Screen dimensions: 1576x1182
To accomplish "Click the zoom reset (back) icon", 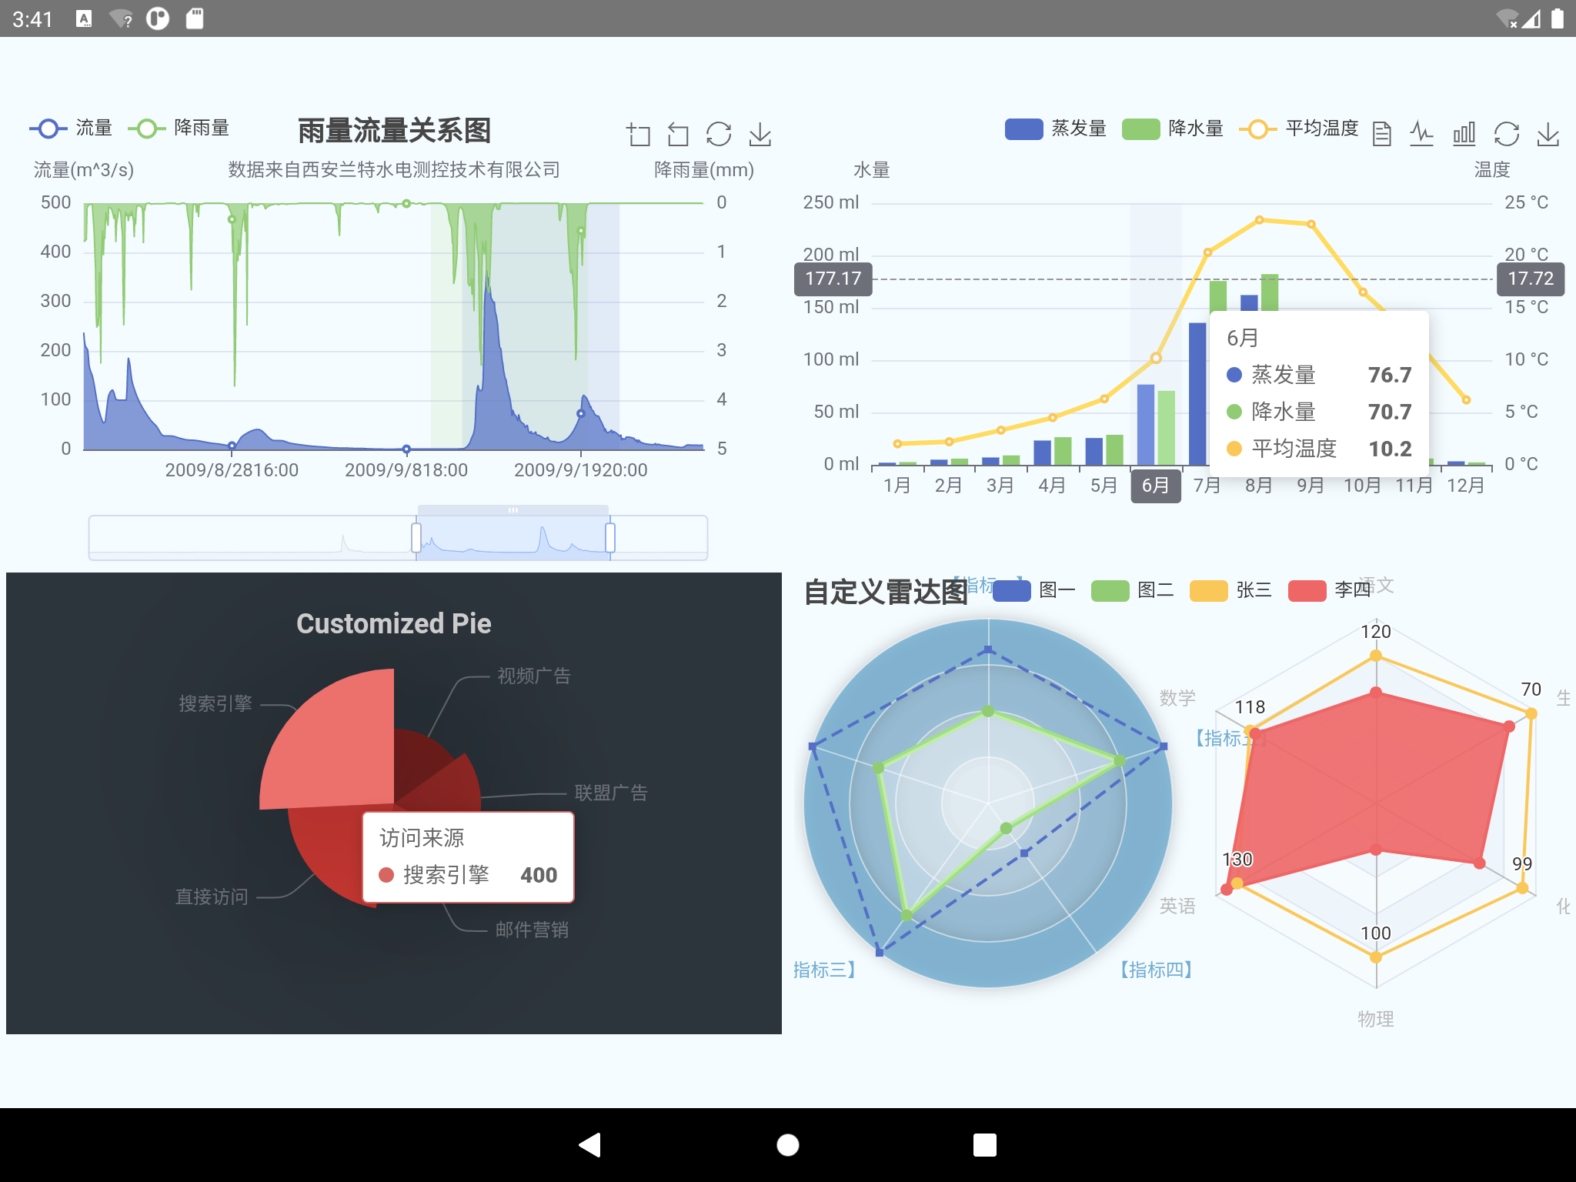I will [x=678, y=135].
